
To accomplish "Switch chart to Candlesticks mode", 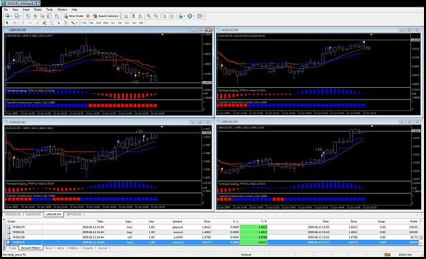I will (133, 16).
